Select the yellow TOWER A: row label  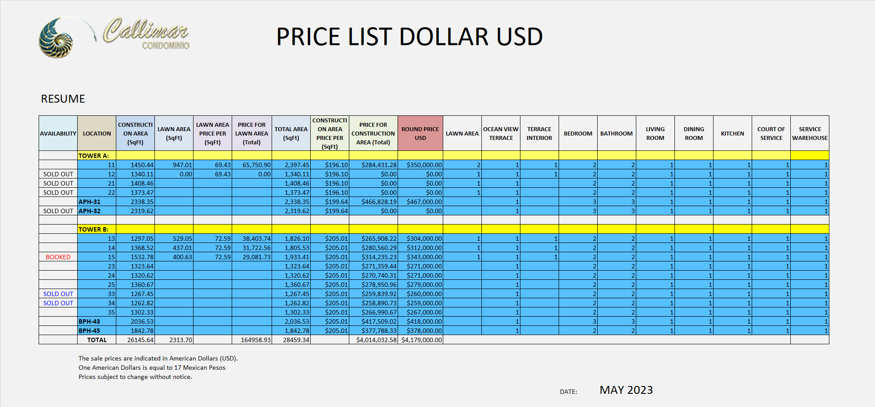93,156
